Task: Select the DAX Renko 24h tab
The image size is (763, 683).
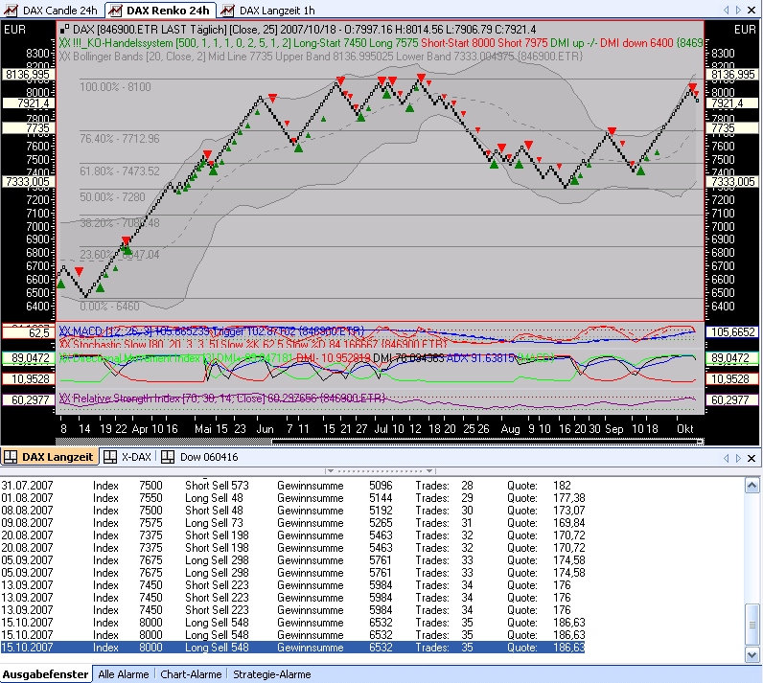Action: [x=160, y=11]
